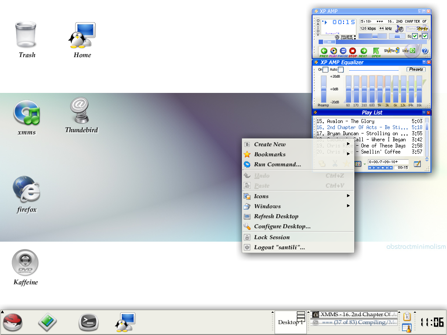Select Lock Session menu entry

coord(298,237)
